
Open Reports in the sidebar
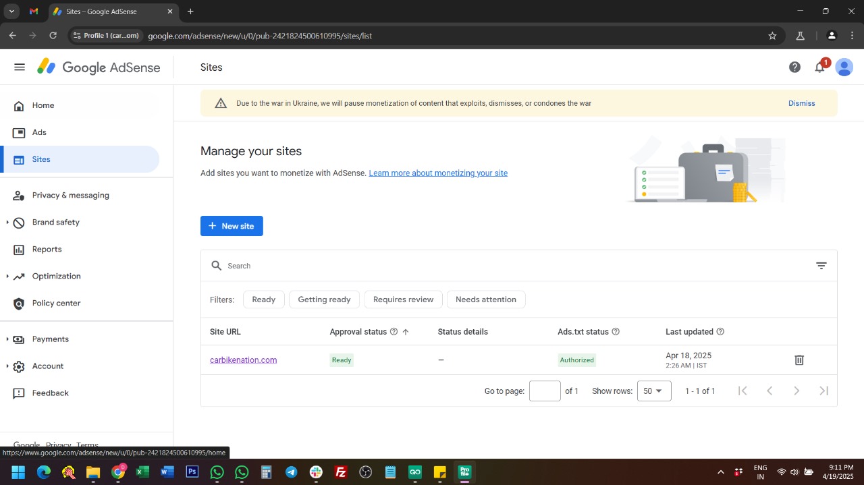click(80, 249)
